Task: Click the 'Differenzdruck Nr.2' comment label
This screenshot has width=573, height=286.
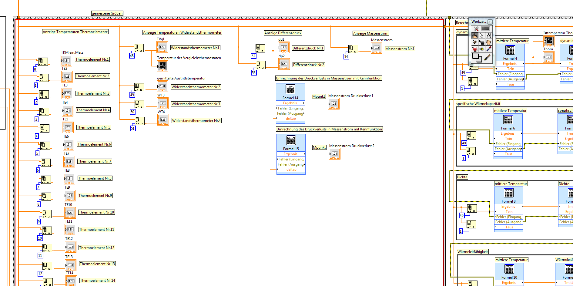Action: point(309,65)
